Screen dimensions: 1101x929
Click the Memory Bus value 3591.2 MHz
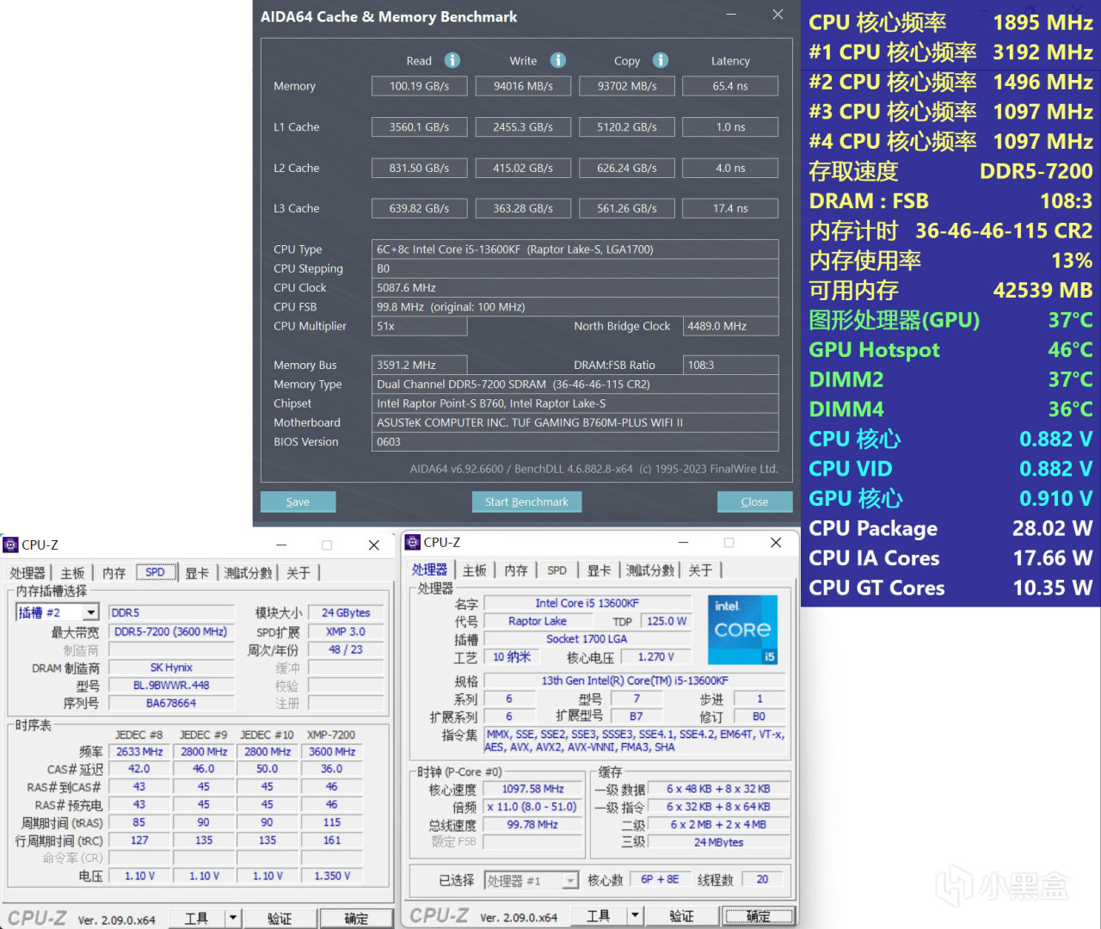[419, 365]
